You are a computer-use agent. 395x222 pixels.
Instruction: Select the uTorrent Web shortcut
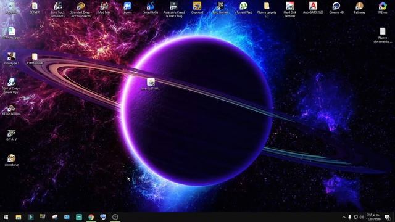(244, 8)
